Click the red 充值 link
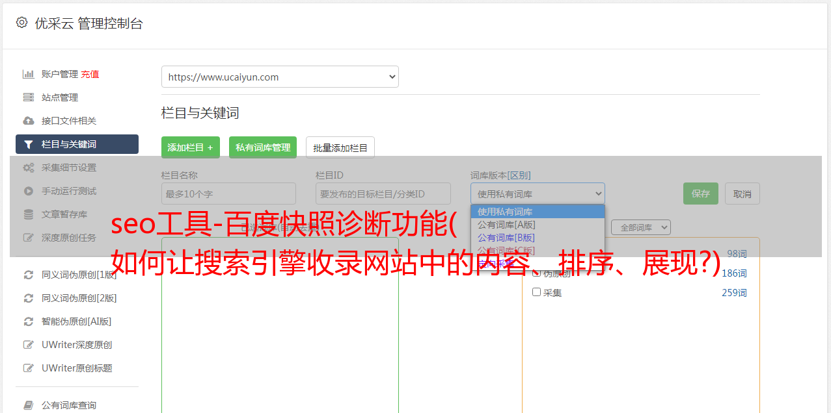Screen dimensions: 831x413 point(90,74)
